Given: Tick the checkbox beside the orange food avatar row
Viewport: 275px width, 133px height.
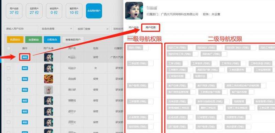Looking at the screenshot, I should click(x=9, y=79).
